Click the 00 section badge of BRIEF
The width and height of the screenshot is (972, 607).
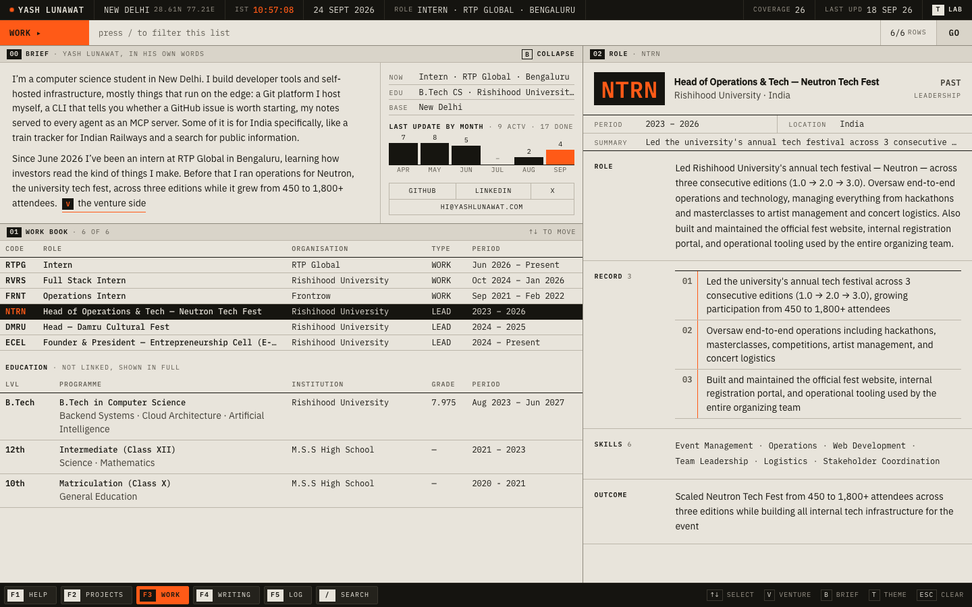click(x=14, y=54)
